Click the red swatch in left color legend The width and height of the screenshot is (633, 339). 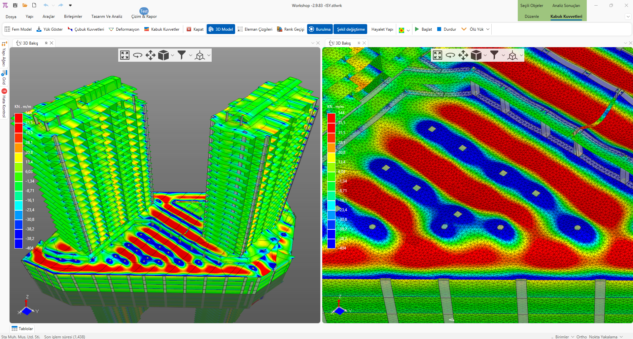pos(18,118)
